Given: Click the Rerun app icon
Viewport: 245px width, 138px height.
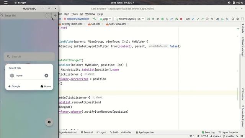Looking at the screenshot, I should (149, 19).
